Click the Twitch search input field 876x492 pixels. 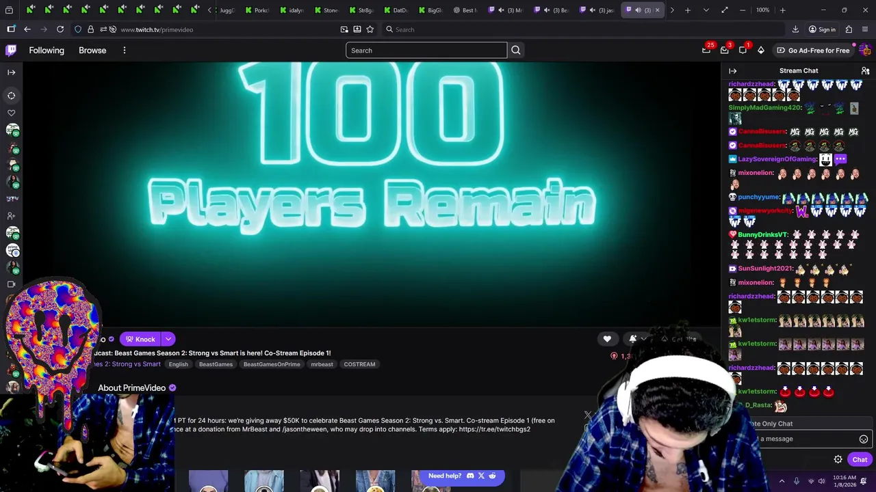tap(426, 50)
